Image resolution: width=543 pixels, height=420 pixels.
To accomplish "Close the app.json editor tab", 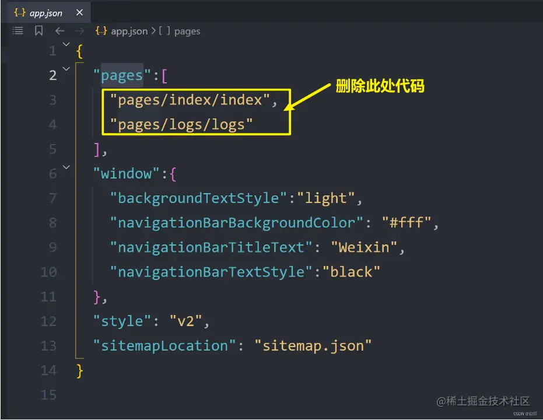I will (80, 12).
